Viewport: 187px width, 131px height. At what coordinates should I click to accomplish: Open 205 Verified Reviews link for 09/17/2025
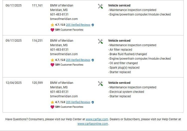[x=78, y=60]
